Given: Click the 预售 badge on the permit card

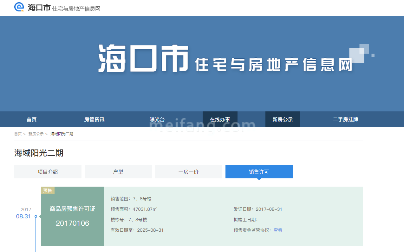Looking at the screenshot, I should [48, 190].
